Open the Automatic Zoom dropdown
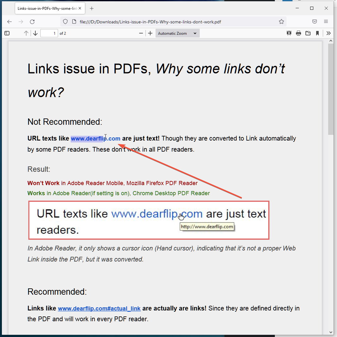Viewport: 337px width, 337px height. [x=177, y=33]
